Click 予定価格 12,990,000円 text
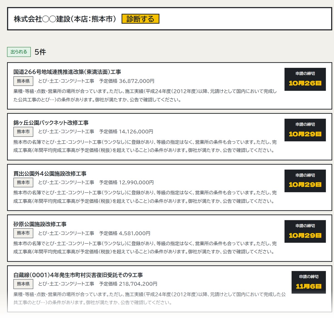 [126, 183]
